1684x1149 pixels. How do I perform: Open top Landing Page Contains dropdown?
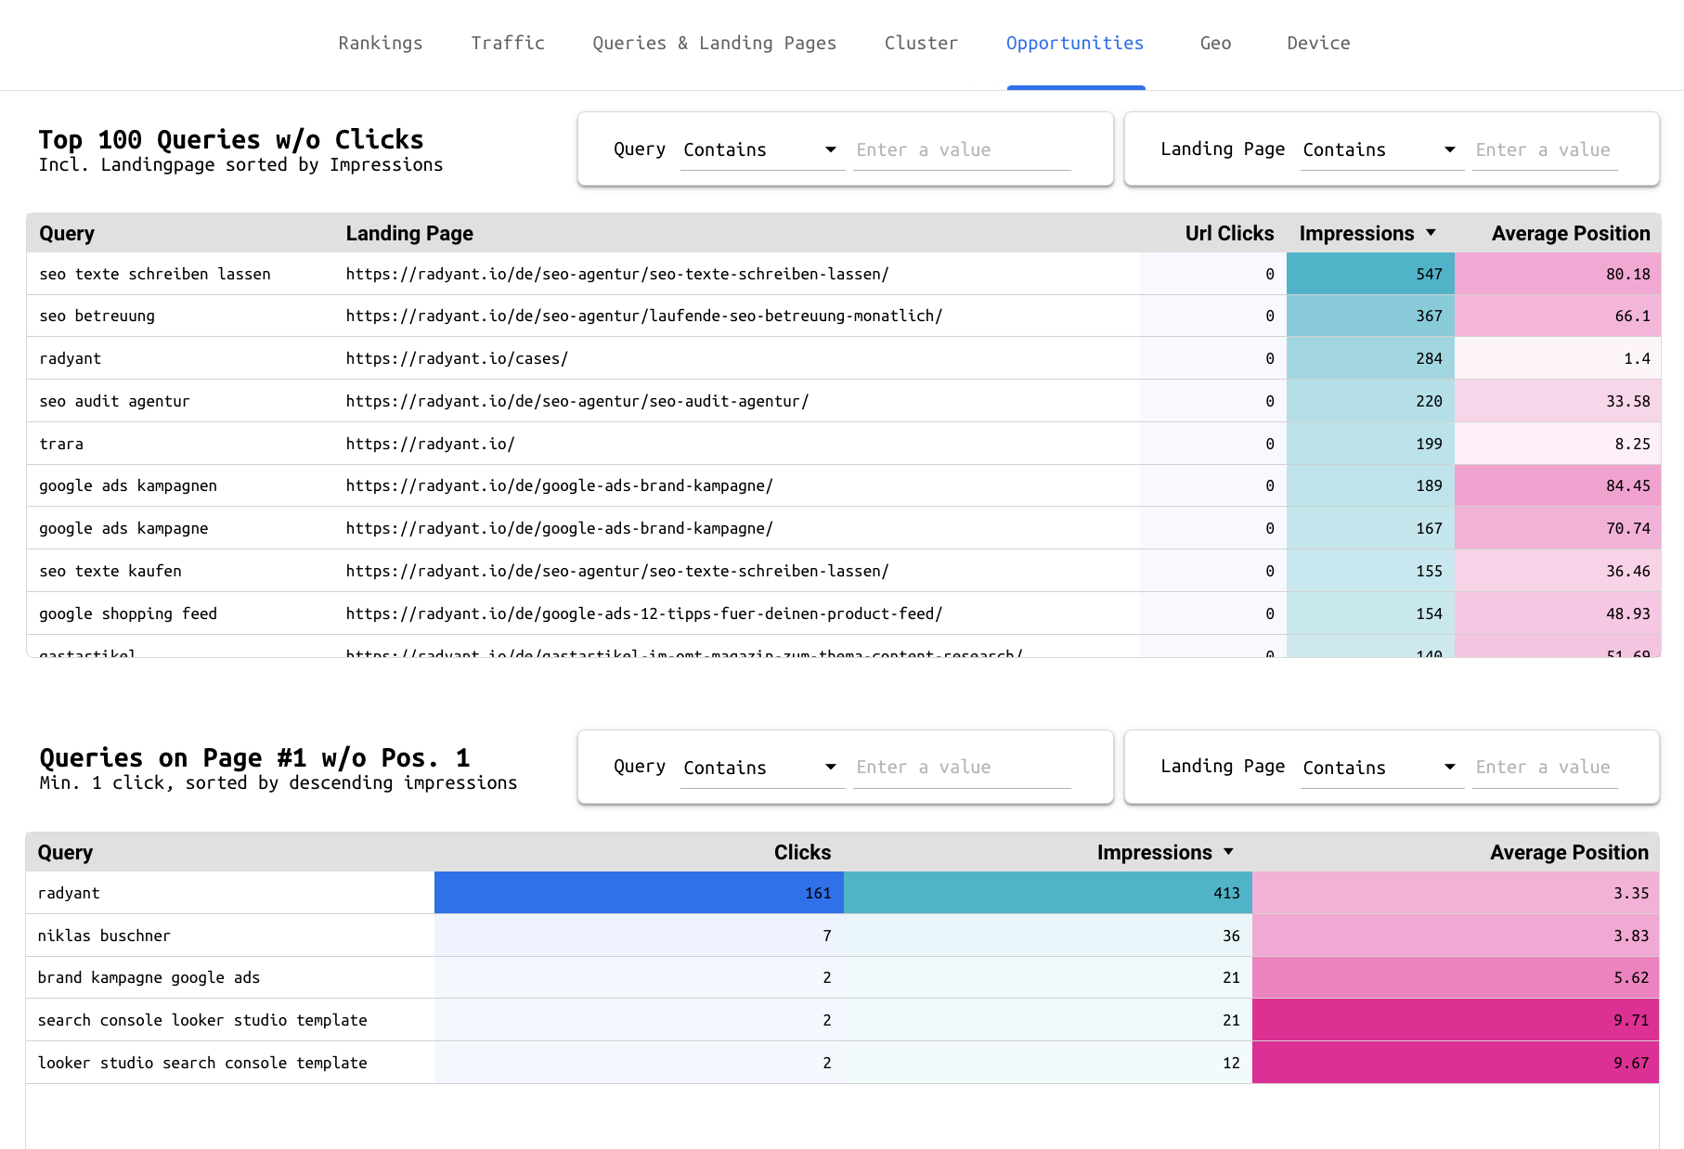coord(1381,150)
